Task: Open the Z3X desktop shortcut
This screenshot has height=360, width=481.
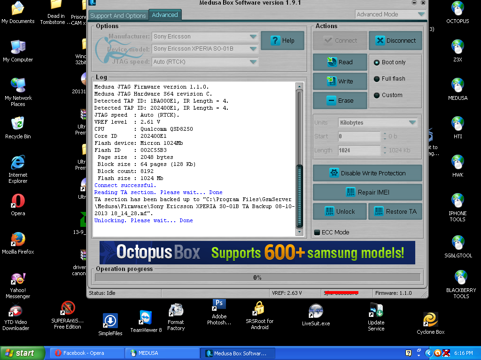Action: click(458, 51)
